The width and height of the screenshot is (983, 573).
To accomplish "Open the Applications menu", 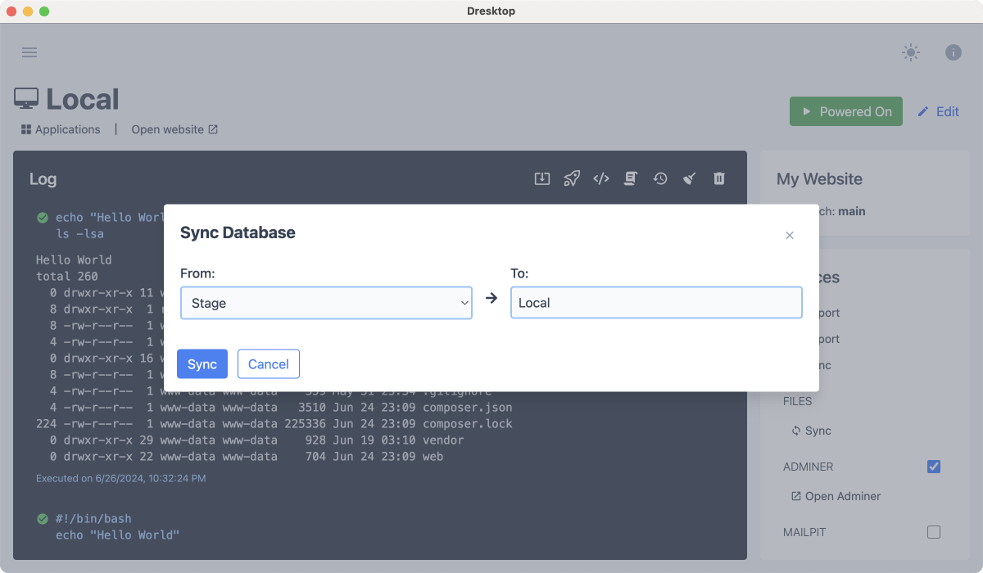I will (60, 129).
